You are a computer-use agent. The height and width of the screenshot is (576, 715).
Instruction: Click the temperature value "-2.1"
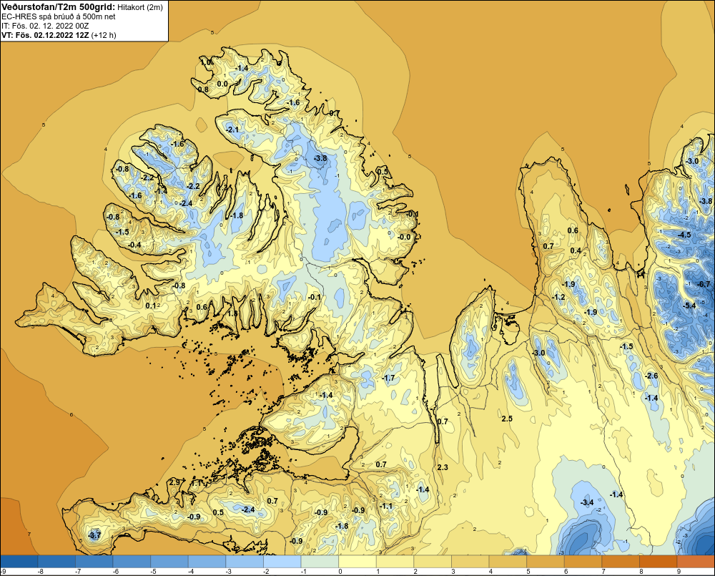[232, 130]
